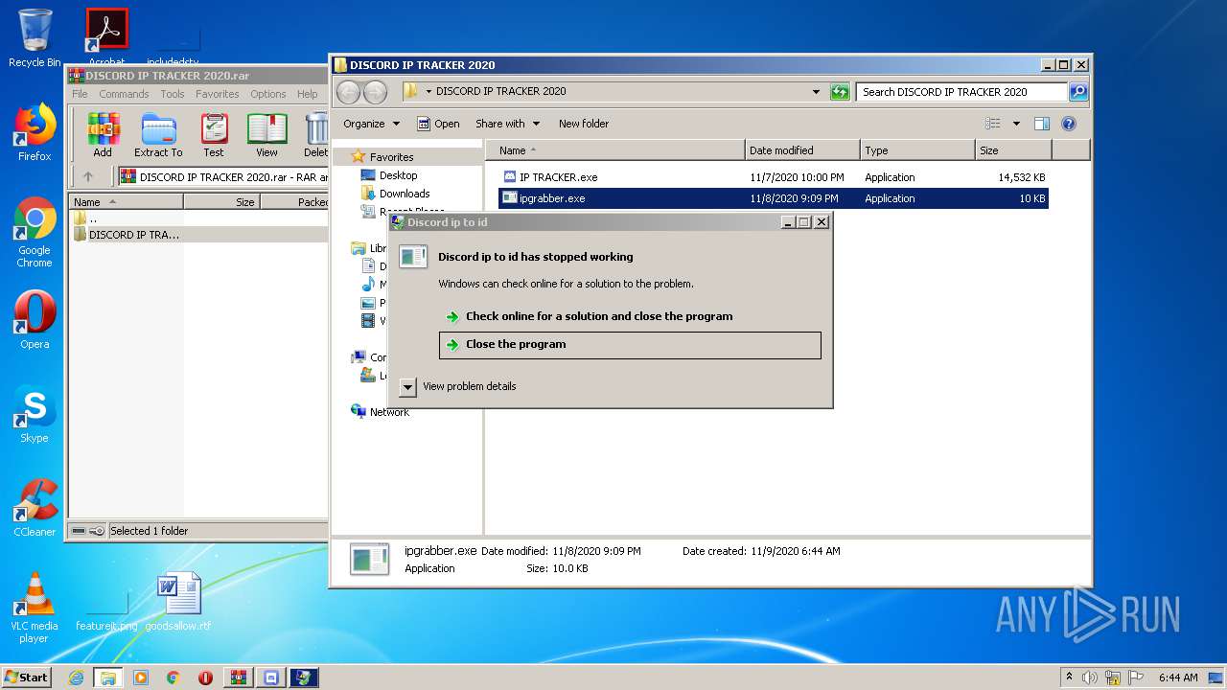Image resolution: width=1227 pixels, height=690 pixels.
Task: Click WinRAR Size column header
Action: [x=221, y=202]
